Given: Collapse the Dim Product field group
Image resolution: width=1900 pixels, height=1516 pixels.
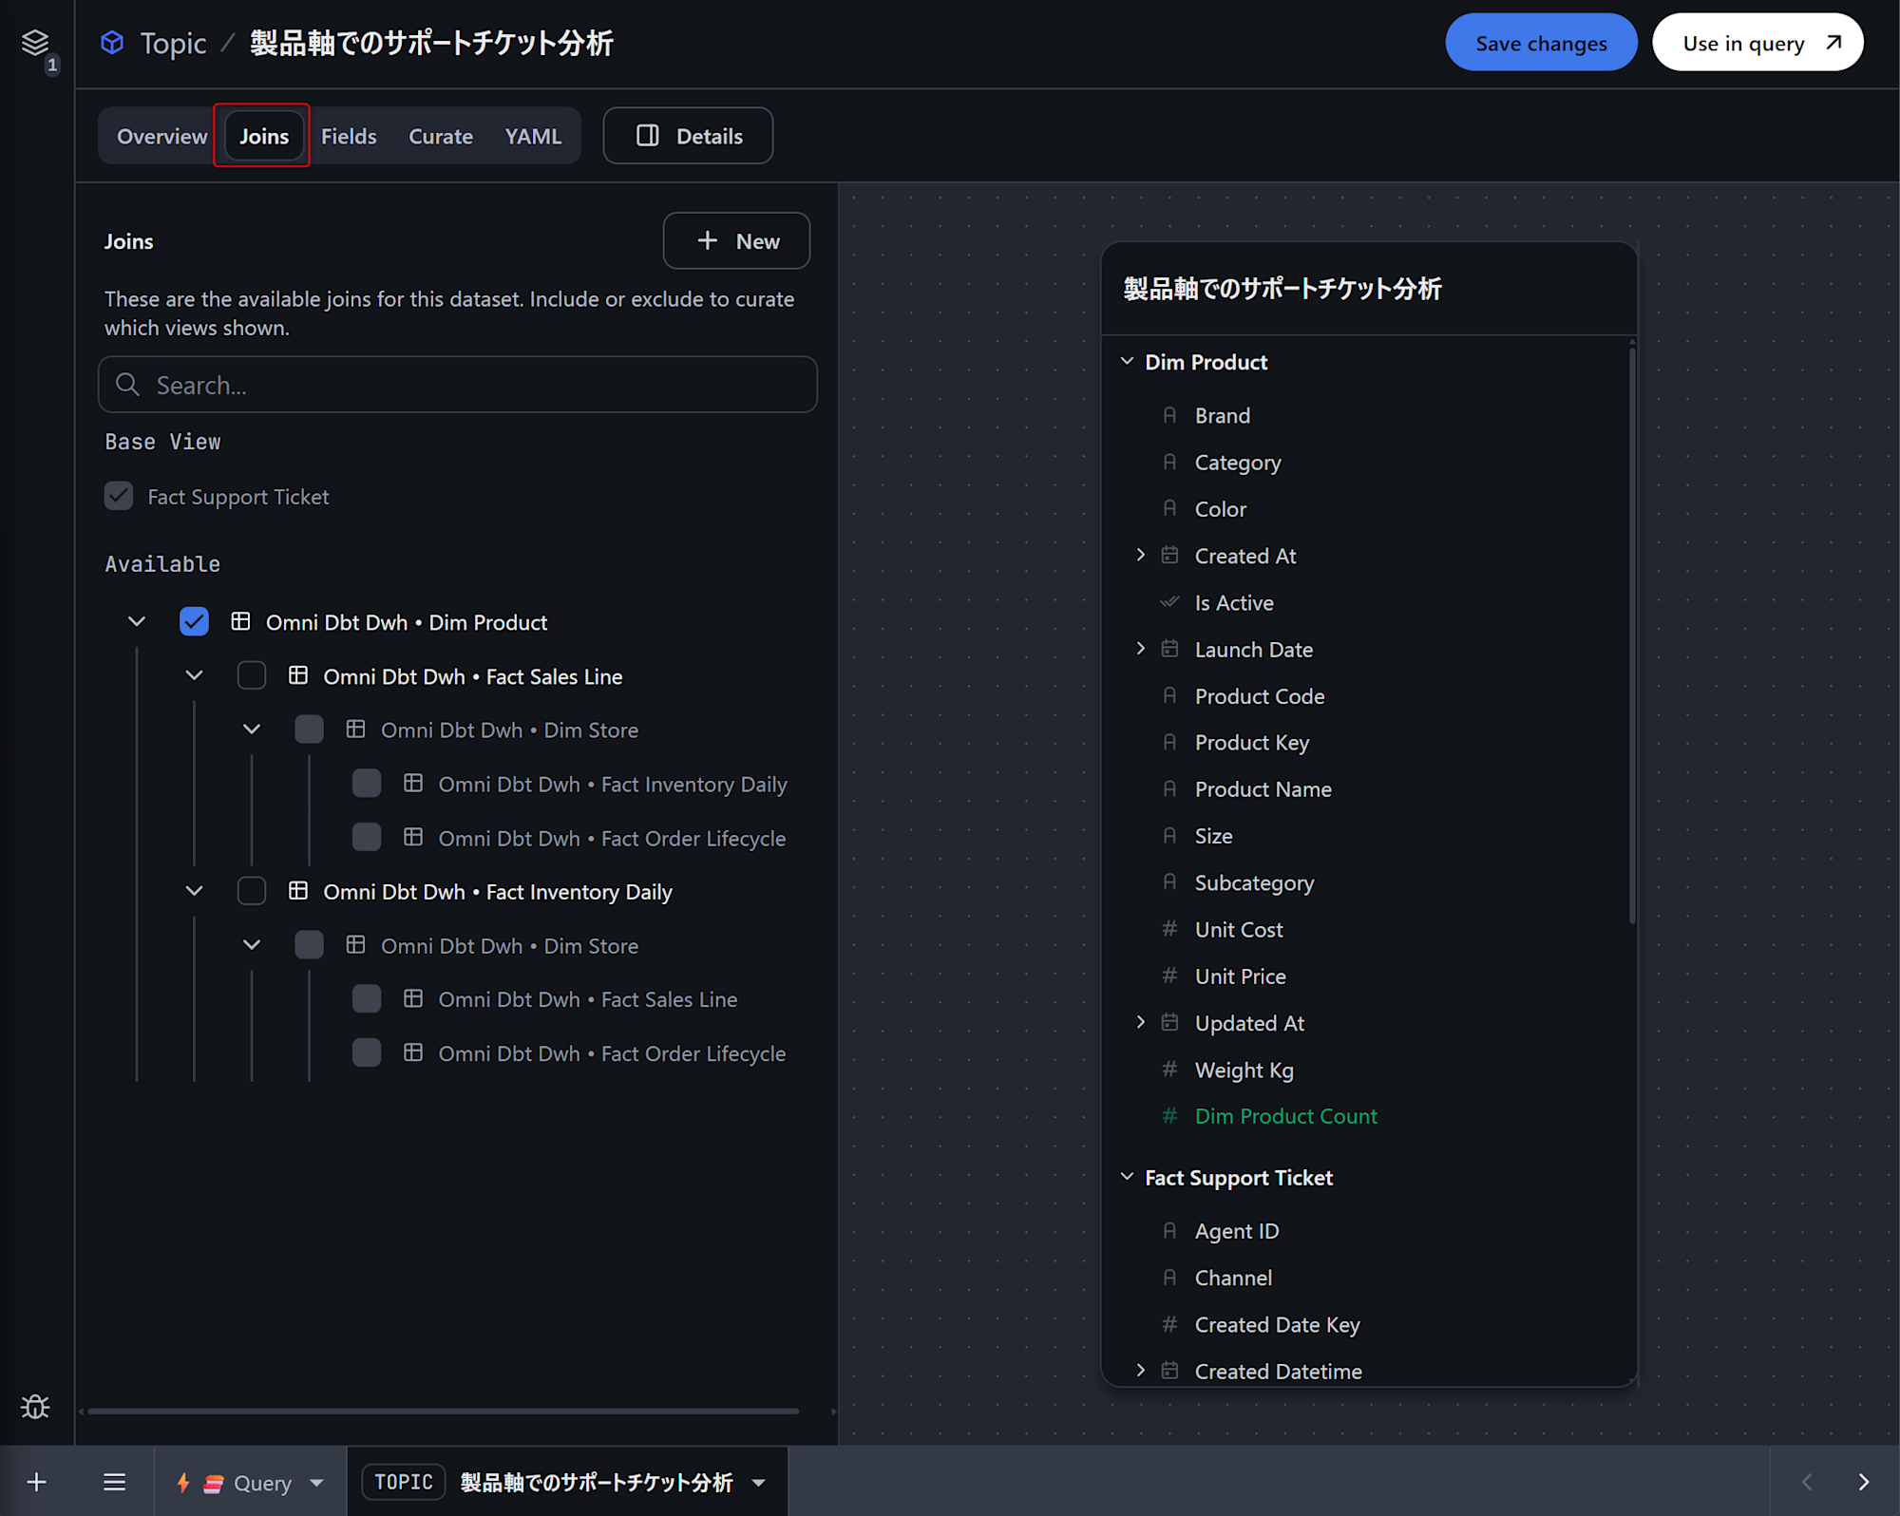Looking at the screenshot, I should point(1127,362).
